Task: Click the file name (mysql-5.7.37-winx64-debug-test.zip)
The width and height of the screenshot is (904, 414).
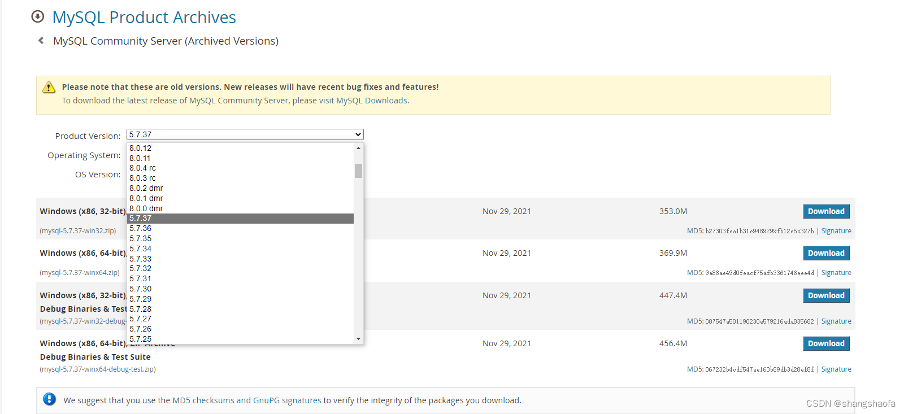Action: (98, 369)
